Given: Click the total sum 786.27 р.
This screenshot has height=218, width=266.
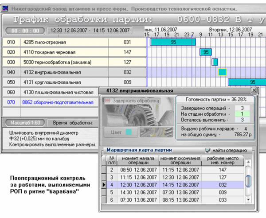Looking at the screenshot, I should click(x=243, y=135).
